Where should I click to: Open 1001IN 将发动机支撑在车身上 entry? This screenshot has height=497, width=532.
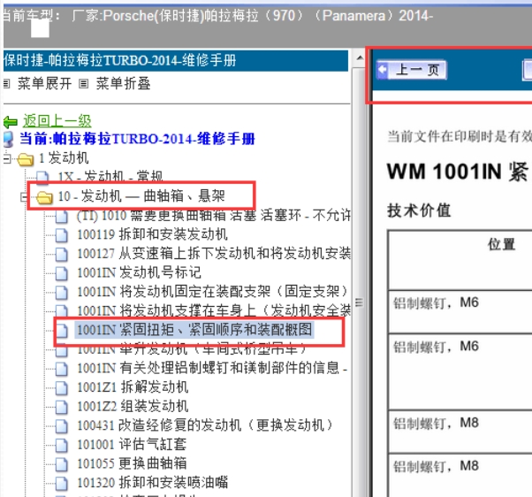[x=214, y=310]
